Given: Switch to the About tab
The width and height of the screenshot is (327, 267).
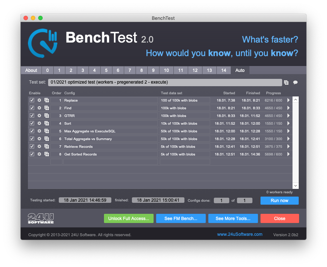Looking at the screenshot, I should point(31,70).
